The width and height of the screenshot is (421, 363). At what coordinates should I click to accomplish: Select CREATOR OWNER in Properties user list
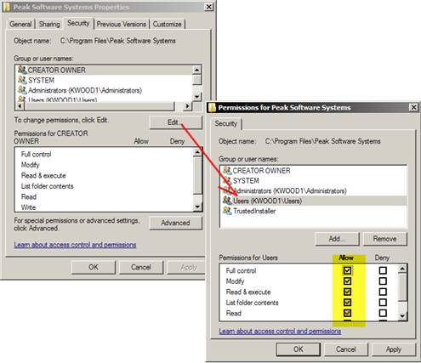[104, 70]
